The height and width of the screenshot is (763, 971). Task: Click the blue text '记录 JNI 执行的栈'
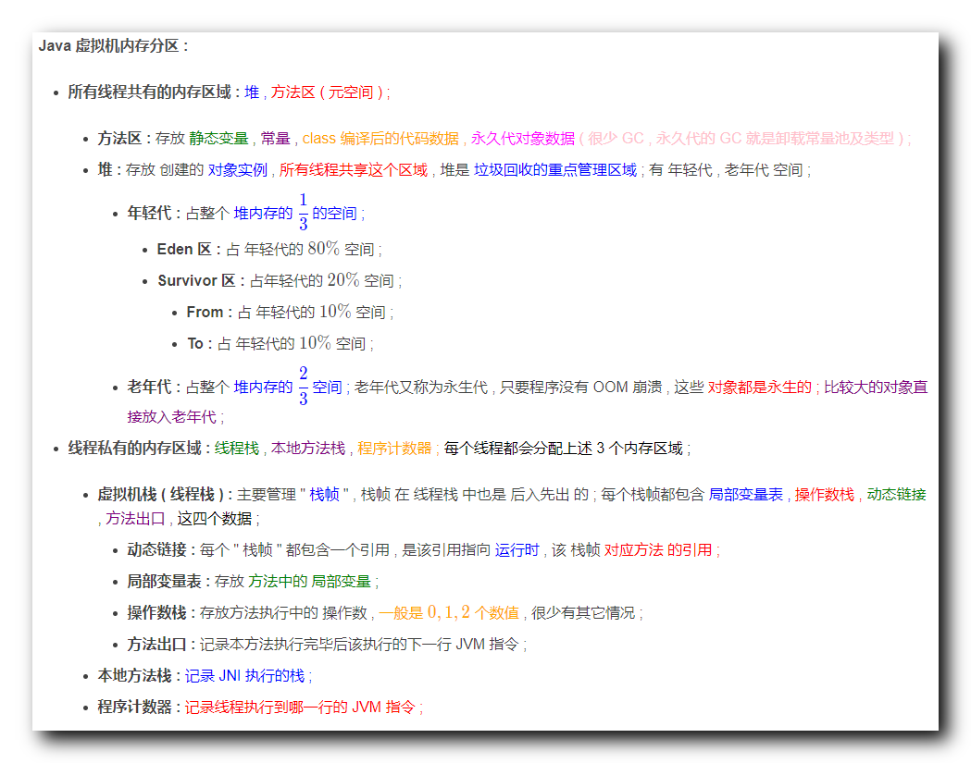coord(244,676)
